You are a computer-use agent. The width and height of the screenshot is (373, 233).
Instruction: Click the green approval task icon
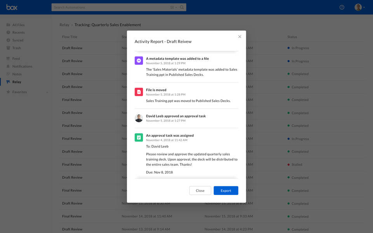click(139, 137)
